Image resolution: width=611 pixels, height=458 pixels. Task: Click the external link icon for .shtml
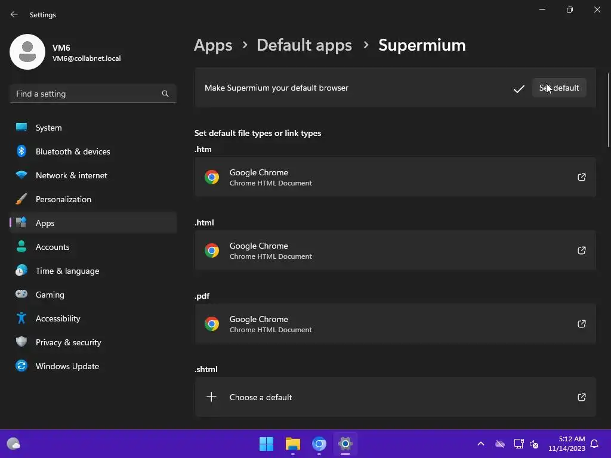point(581,397)
